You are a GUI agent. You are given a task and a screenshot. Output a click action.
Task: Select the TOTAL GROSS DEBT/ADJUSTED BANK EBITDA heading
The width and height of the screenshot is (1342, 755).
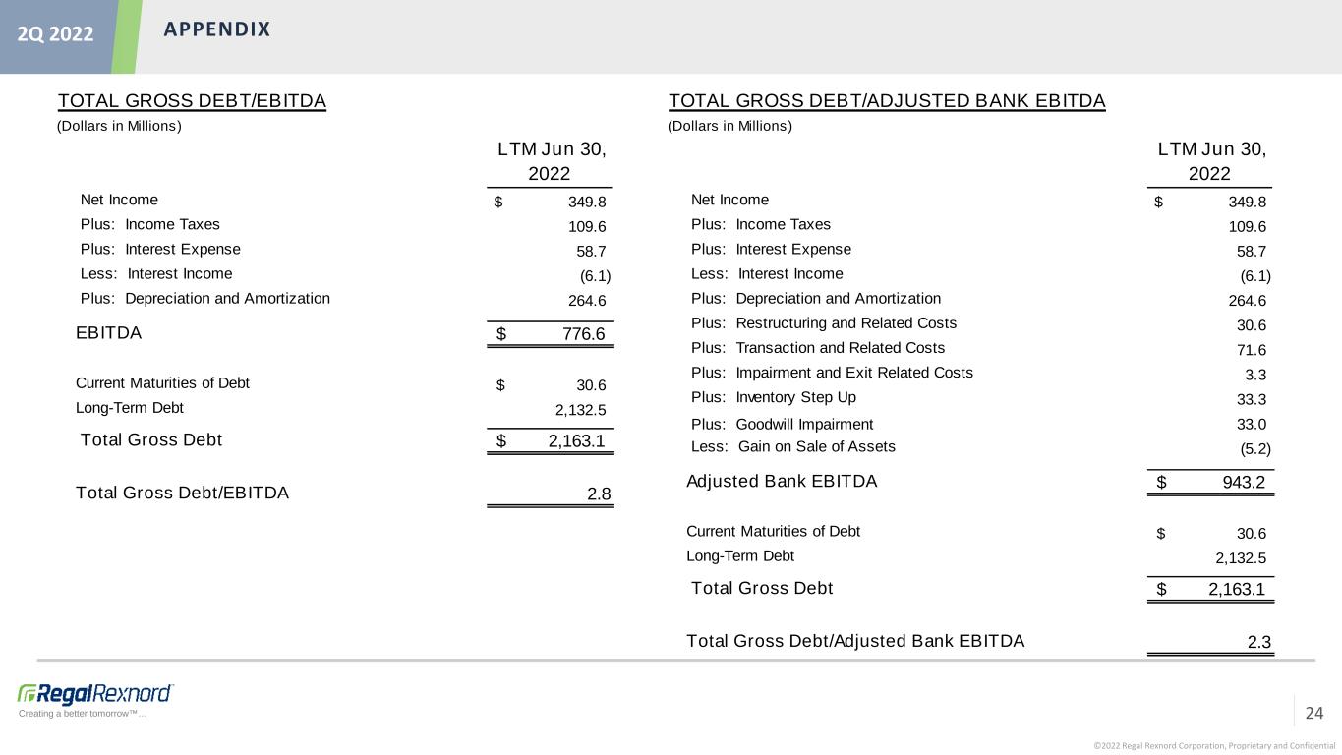886,100
